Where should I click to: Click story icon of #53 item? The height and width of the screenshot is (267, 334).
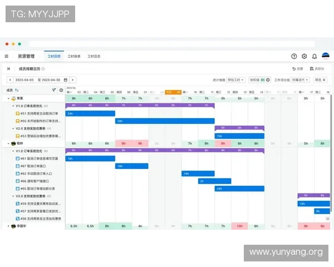[x=18, y=136]
